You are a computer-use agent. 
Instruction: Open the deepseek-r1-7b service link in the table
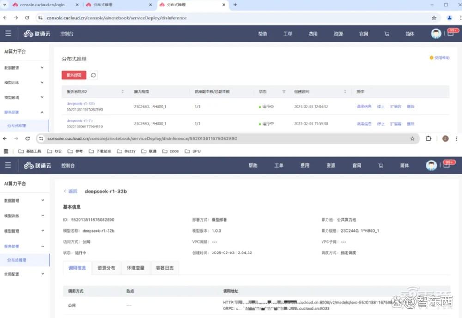(79, 120)
